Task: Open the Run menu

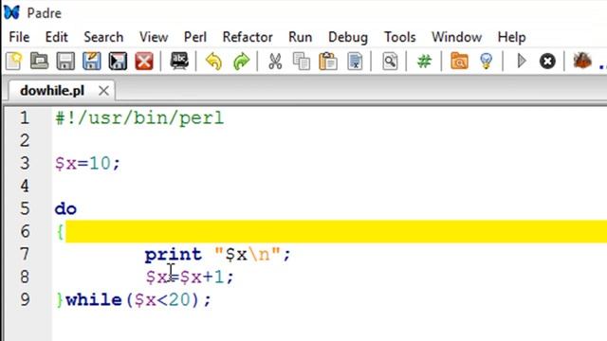Action: click(300, 37)
